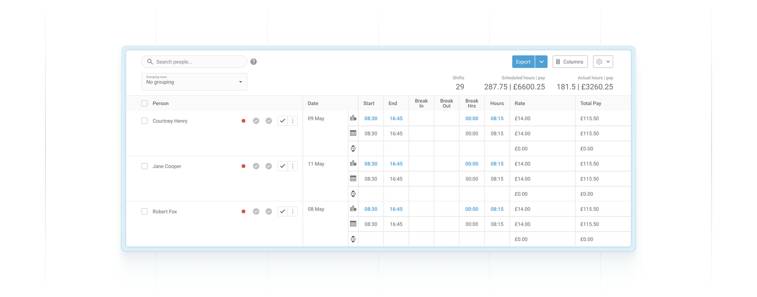Click the red status dot on Robert Fox's row
The width and height of the screenshot is (757, 297).
coord(243,211)
